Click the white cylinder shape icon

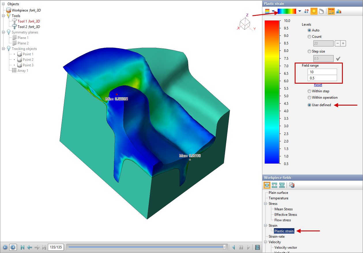pos(321,11)
